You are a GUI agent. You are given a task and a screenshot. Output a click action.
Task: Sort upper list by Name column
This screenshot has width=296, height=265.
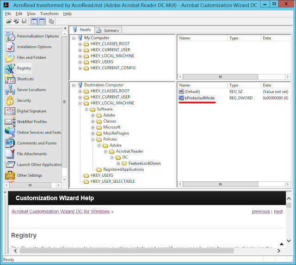click(202, 38)
